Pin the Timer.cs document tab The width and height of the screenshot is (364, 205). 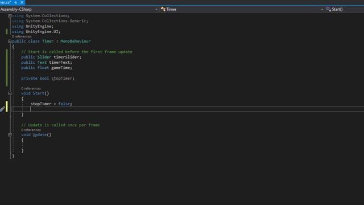[16, 2]
